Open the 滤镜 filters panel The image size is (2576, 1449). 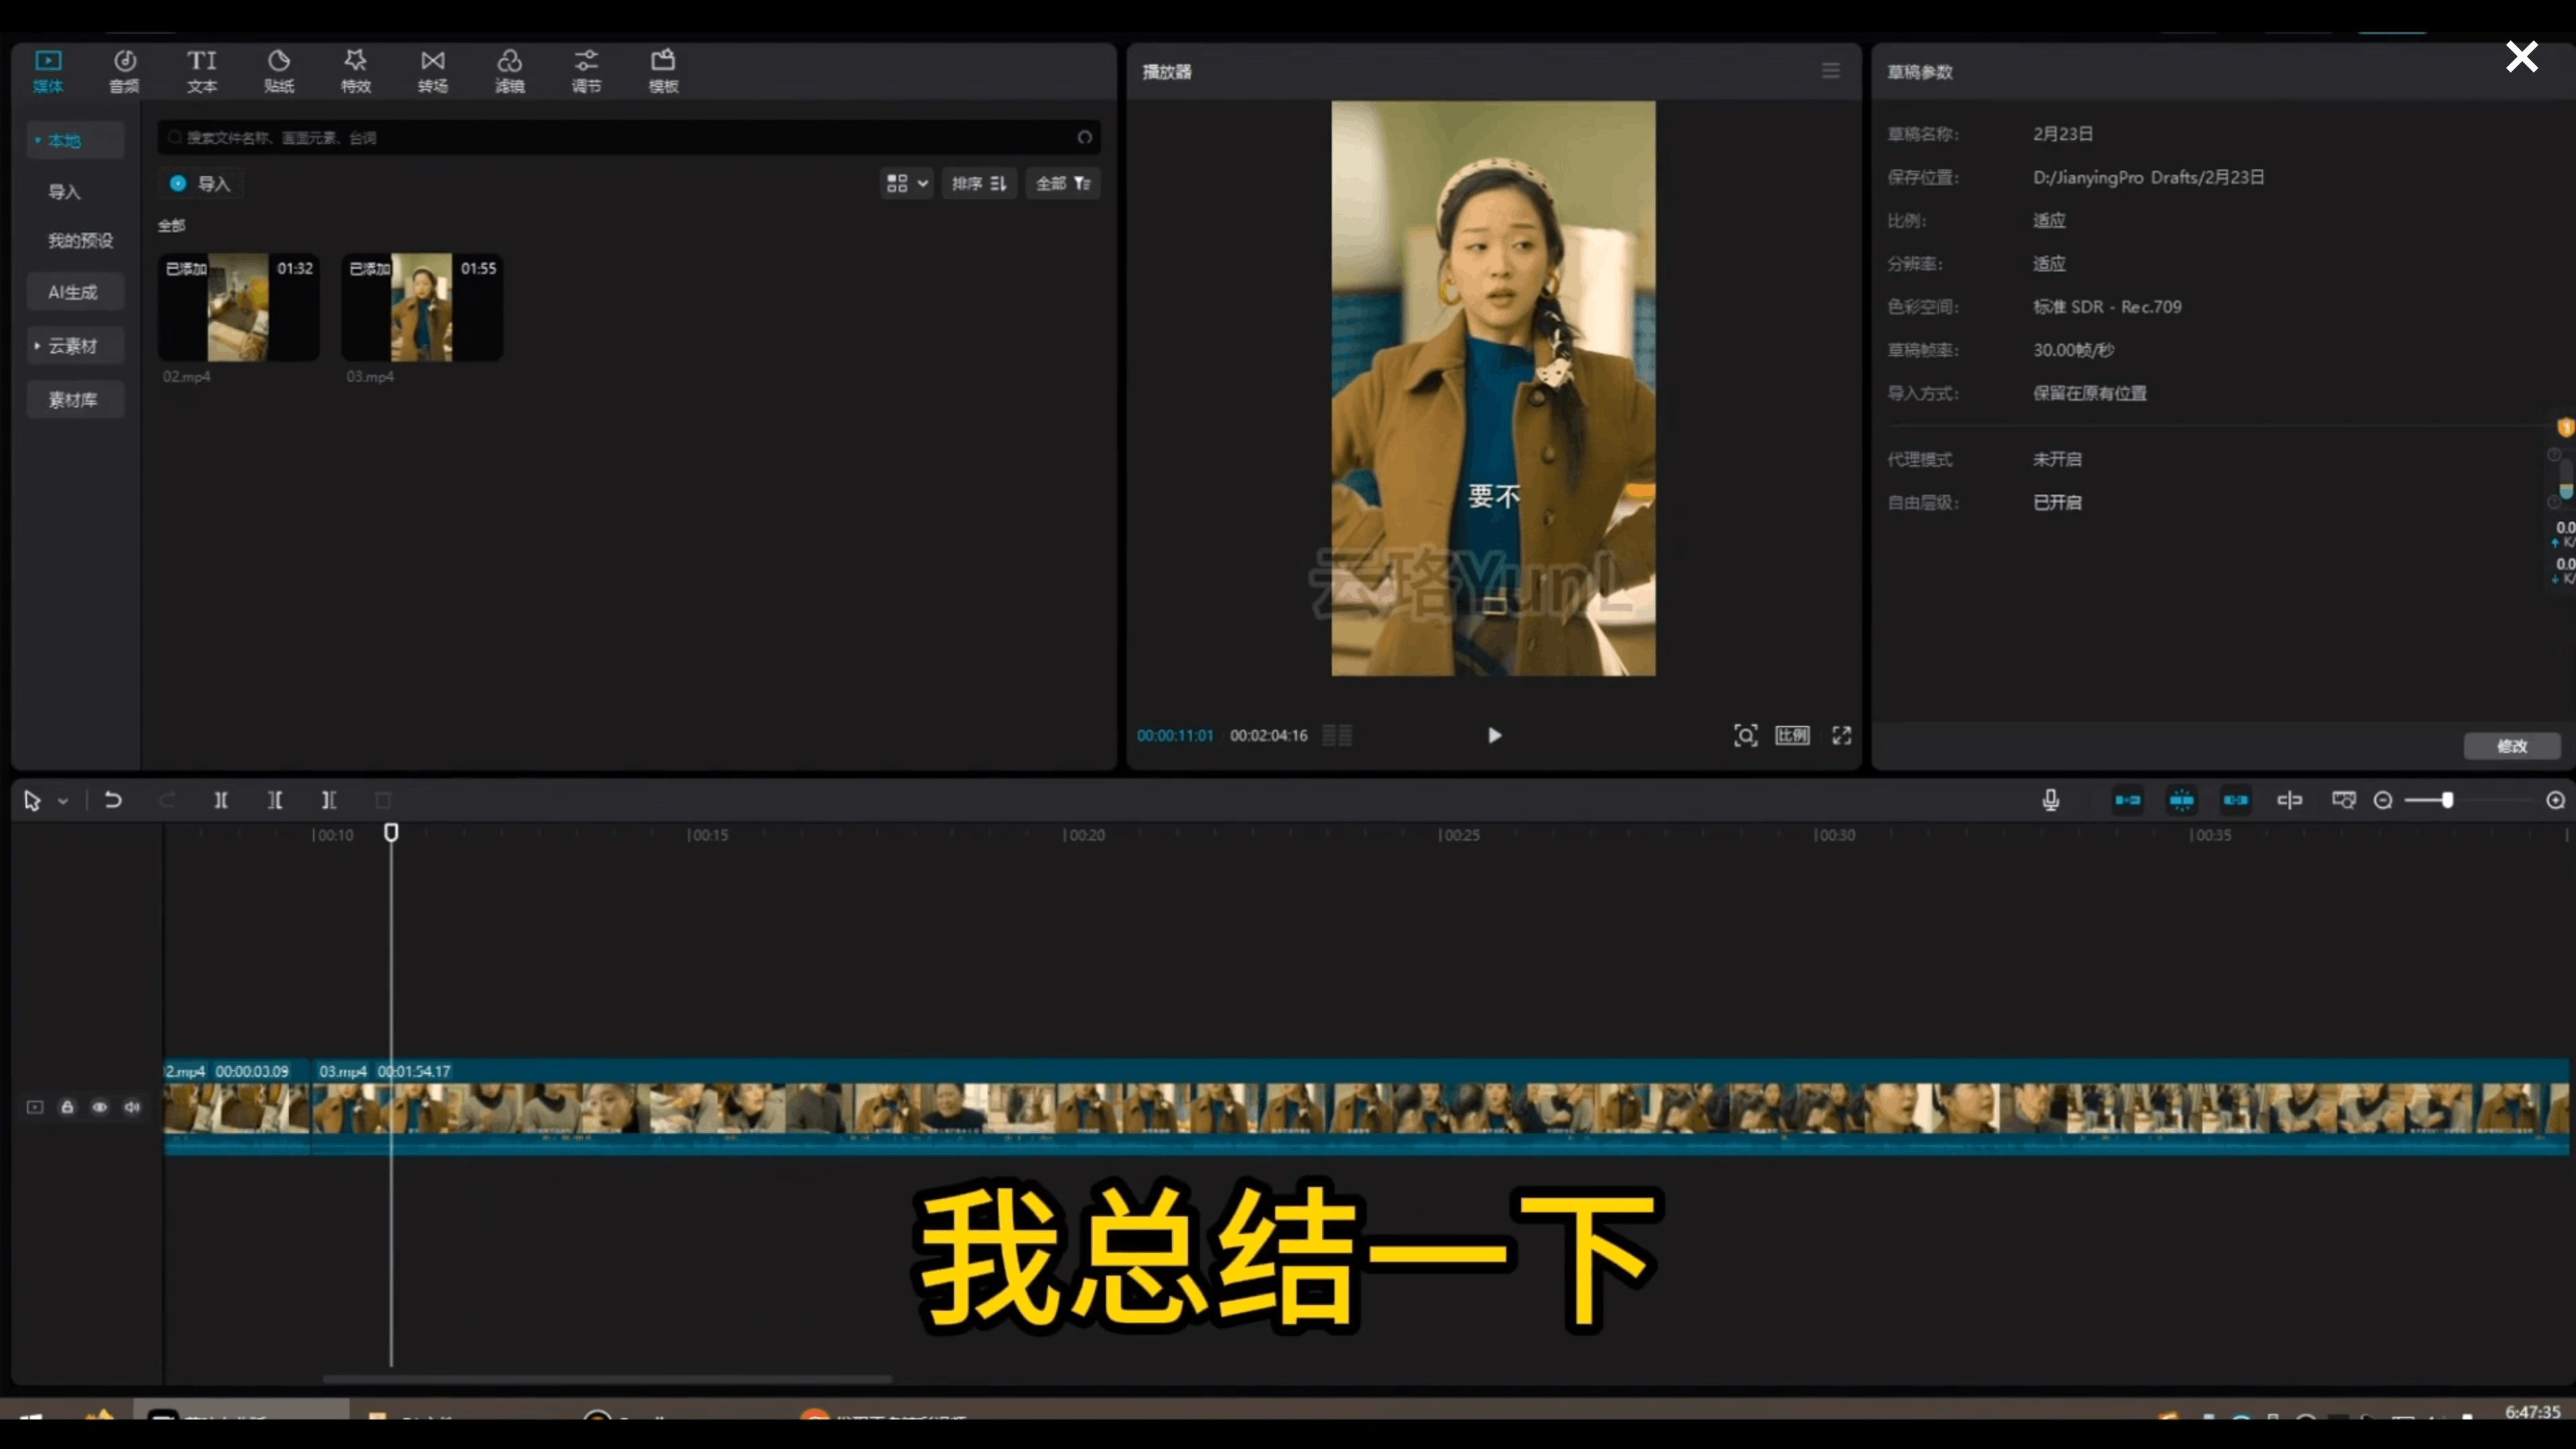click(x=510, y=71)
